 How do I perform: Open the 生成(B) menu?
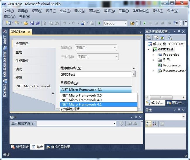tap(65, 11)
